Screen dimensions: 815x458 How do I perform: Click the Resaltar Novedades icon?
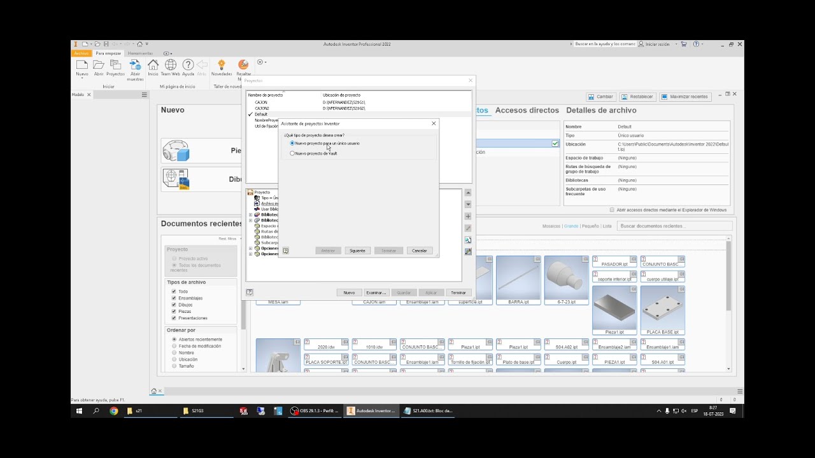tap(243, 65)
